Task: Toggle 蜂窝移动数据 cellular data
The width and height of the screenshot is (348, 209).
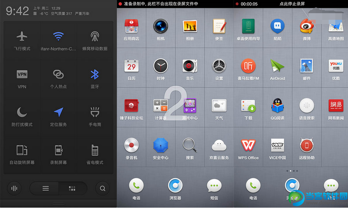Action: pyautogui.click(x=95, y=41)
